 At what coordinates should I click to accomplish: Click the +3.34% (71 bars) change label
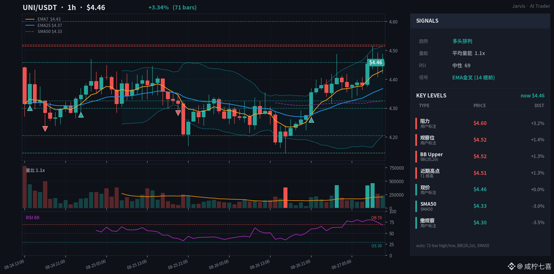pyautogui.click(x=173, y=7)
